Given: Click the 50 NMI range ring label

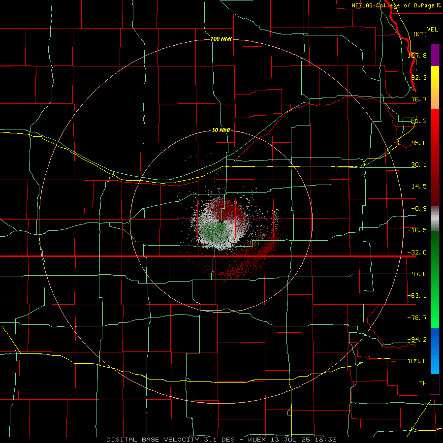Looking at the screenshot, I should click(221, 130).
